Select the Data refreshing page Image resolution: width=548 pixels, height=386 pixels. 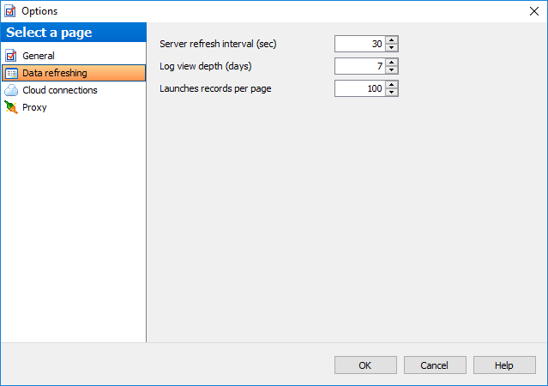[54, 73]
